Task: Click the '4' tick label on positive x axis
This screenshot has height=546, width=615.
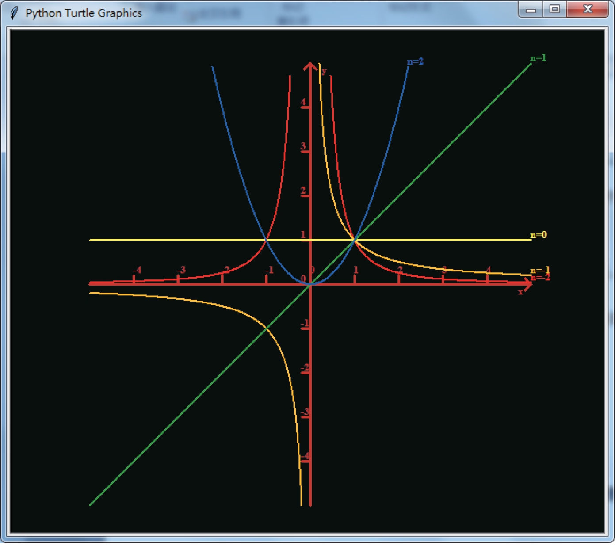Action: click(489, 270)
